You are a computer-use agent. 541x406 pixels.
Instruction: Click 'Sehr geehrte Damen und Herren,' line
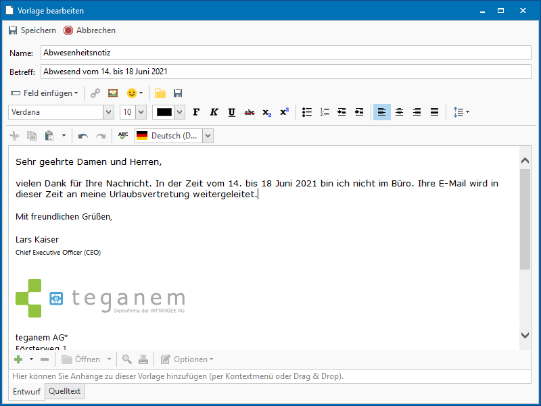click(x=89, y=162)
